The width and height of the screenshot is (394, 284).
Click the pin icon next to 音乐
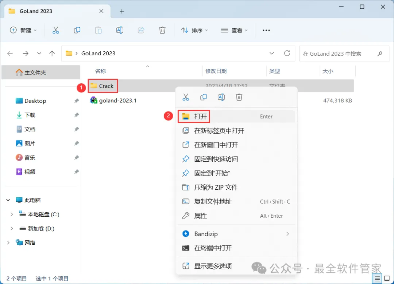pos(76,158)
